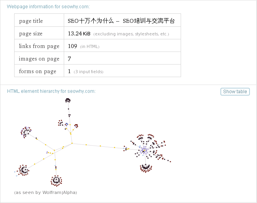Click the '(as seen by Wolfram|Alpha)' caption

point(45,192)
